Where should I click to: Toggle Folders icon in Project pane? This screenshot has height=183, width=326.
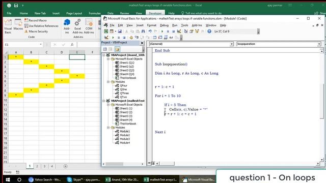pos(117,49)
